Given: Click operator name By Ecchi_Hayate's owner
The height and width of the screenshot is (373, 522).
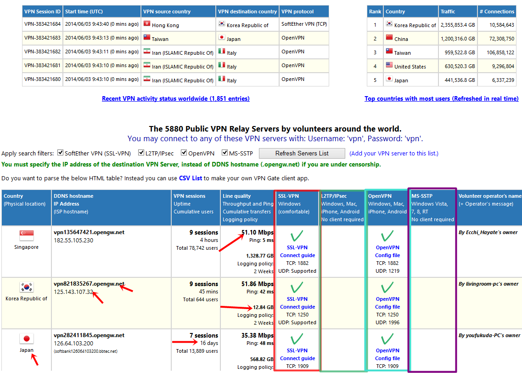Looking at the screenshot, I should pos(488,232).
